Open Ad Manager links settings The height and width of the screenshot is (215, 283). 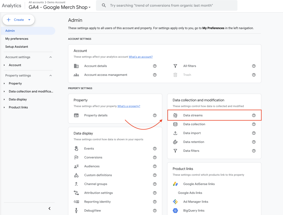196,202
